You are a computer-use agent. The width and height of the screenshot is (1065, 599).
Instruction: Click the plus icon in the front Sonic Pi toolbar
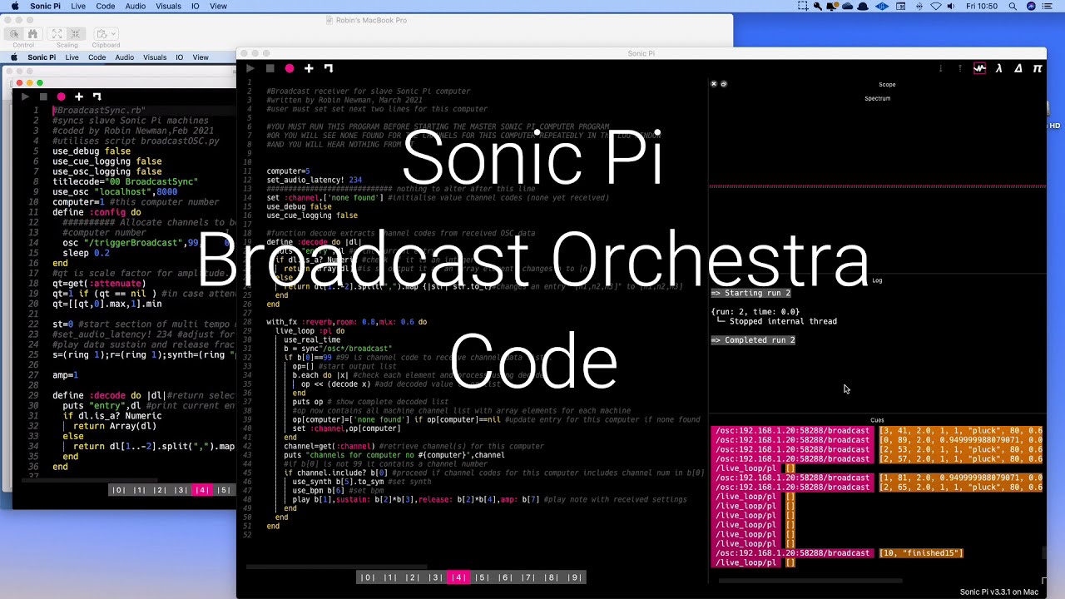(x=309, y=68)
